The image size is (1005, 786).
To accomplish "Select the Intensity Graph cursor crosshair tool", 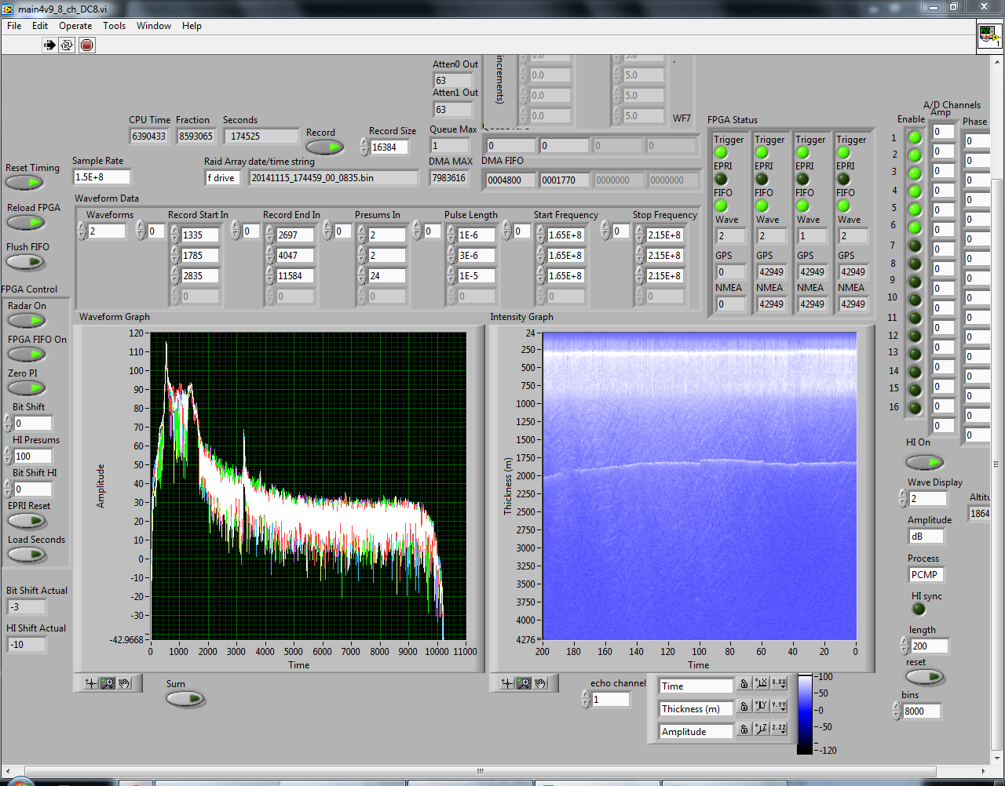I will 507,683.
